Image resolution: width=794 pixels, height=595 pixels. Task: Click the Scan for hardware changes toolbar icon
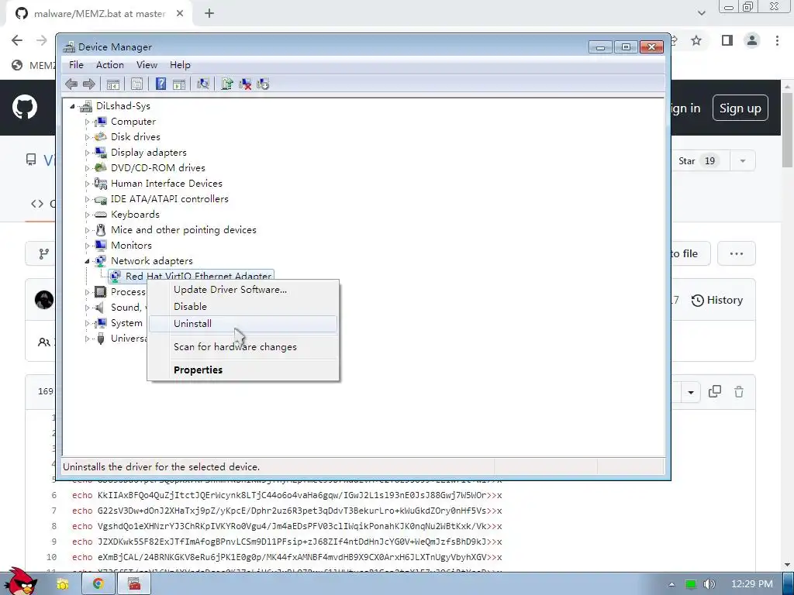tap(203, 84)
